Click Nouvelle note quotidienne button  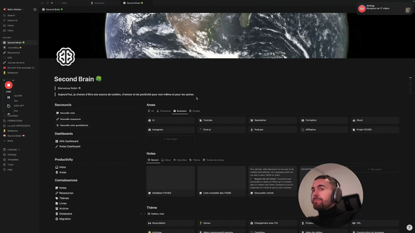(72, 125)
